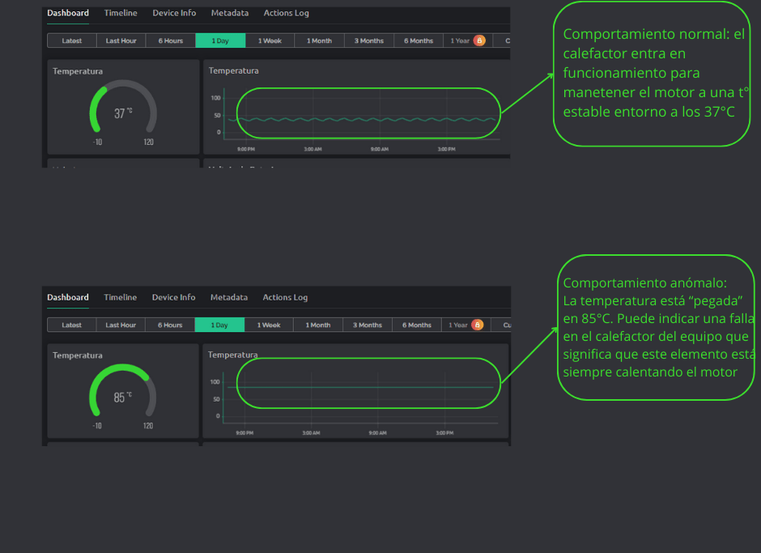Open Timeline tab in lower panel
The height and width of the screenshot is (553, 761).
[x=120, y=297]
